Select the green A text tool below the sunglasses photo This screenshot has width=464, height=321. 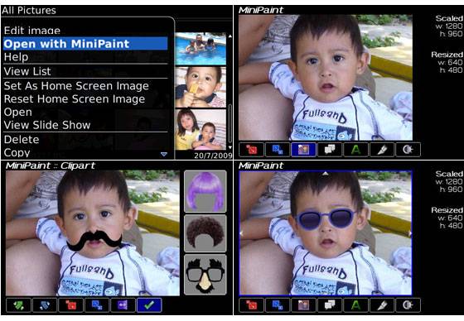tap(355, 305)
